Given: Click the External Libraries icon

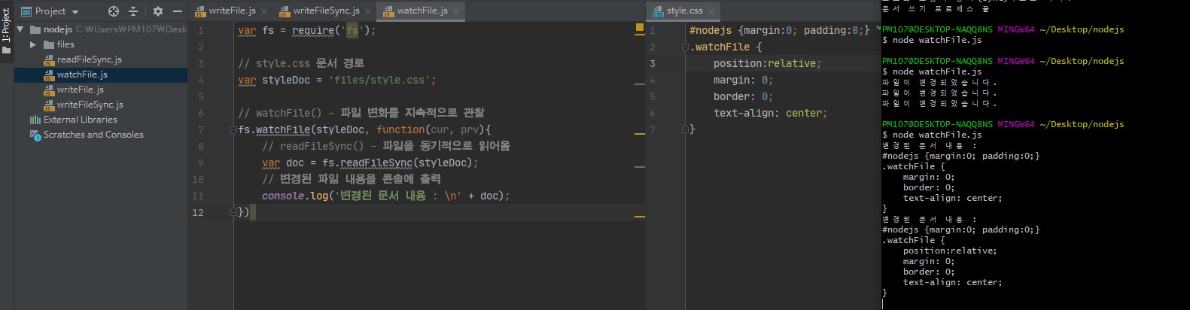Looking at the screenshot, I should [35, 120].
